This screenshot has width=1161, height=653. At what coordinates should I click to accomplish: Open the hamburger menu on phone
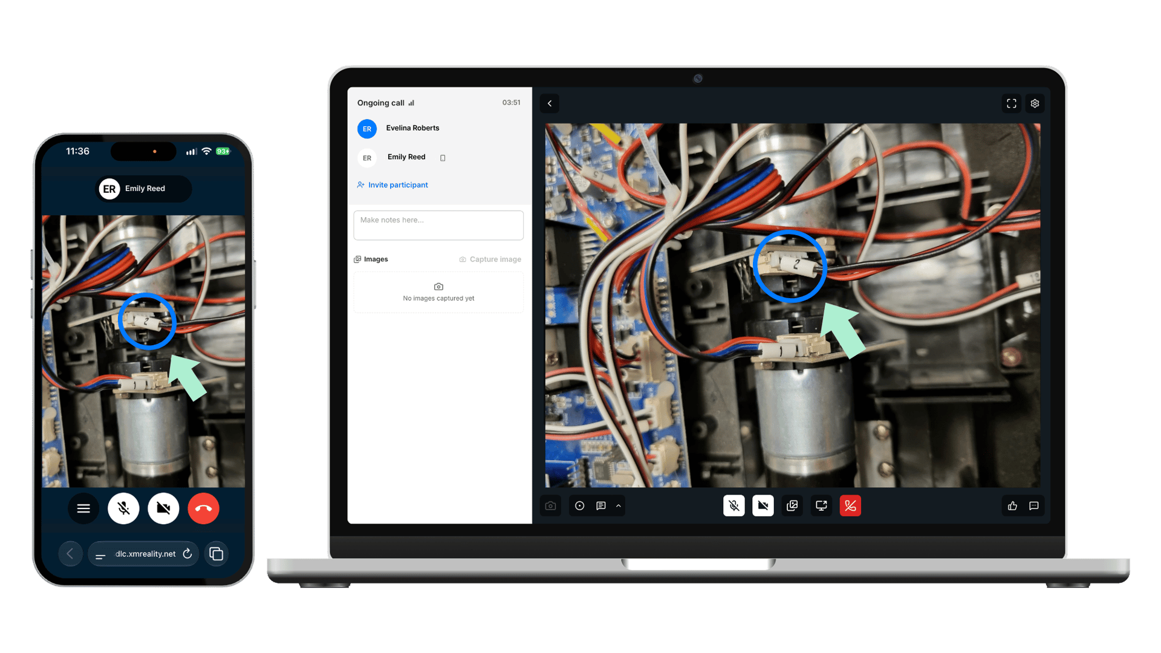click(x=83, y=508)
